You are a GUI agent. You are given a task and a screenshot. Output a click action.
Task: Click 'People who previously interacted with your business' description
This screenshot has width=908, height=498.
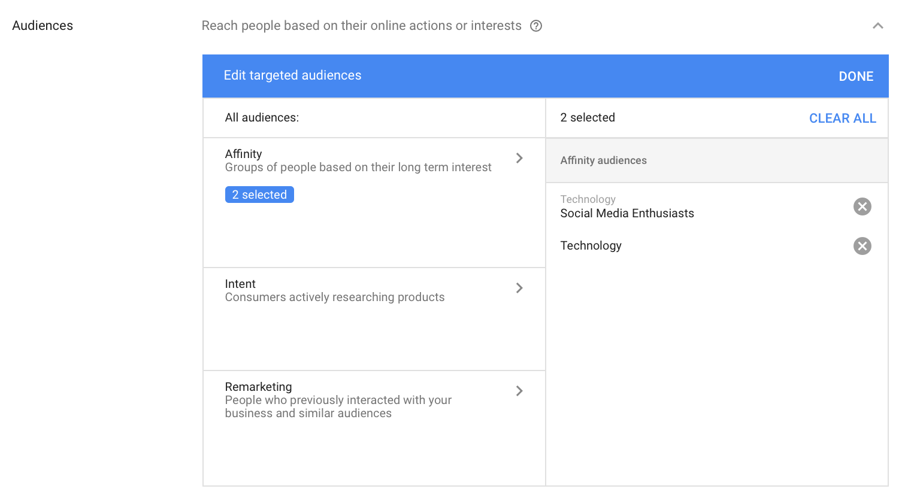click(338, 406)
